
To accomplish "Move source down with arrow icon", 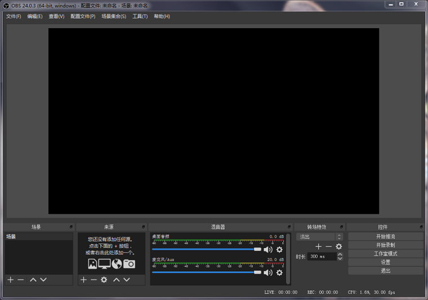I will click(126, 280).
